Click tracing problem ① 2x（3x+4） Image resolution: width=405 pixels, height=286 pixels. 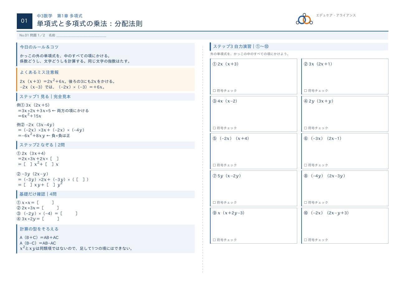[31, 153]
